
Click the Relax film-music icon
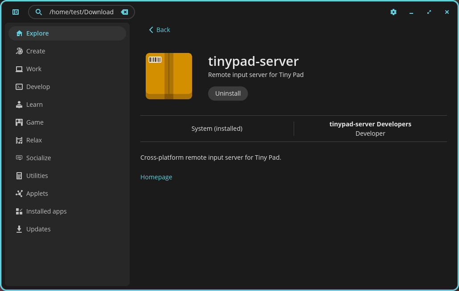[x=19, y=140]
